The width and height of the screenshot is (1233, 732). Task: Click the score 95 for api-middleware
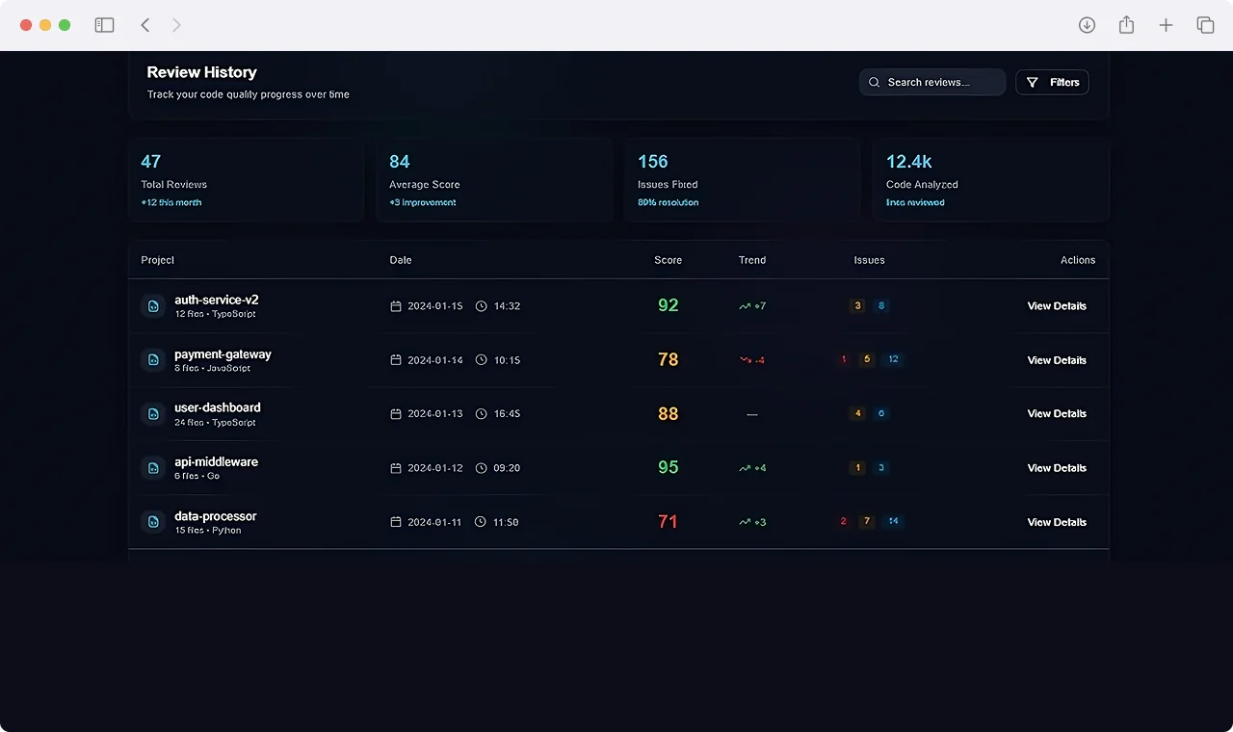669,467
